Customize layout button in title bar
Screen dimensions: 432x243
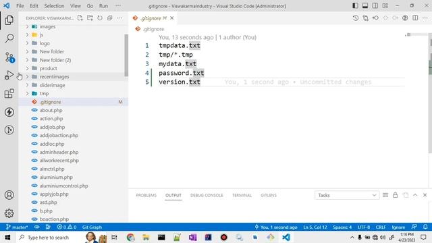coord(385,6)
